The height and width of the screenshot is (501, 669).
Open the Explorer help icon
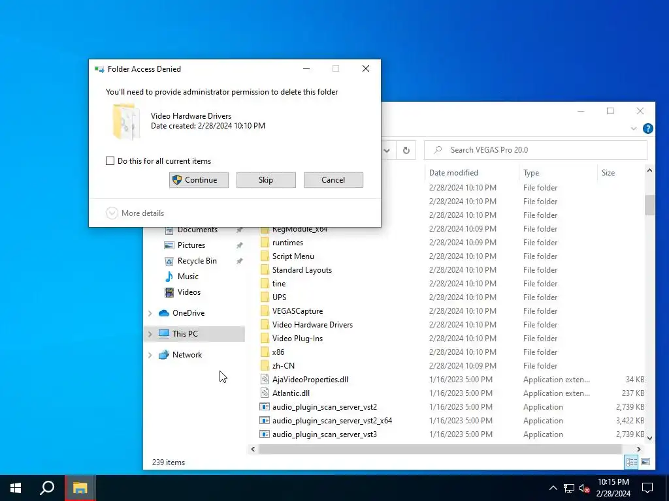(x=647, y=129)
